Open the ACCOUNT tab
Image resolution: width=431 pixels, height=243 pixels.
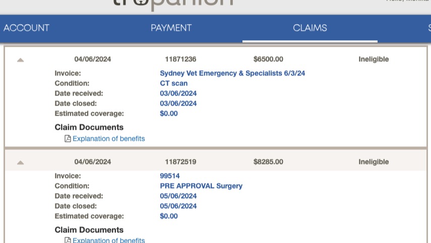[26, 28]
